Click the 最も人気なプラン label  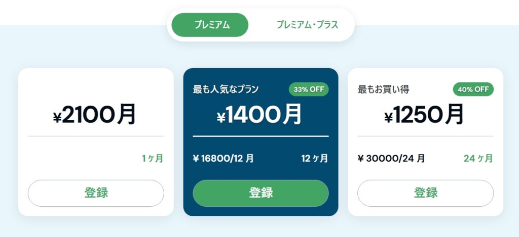click(x=226, y=89)
